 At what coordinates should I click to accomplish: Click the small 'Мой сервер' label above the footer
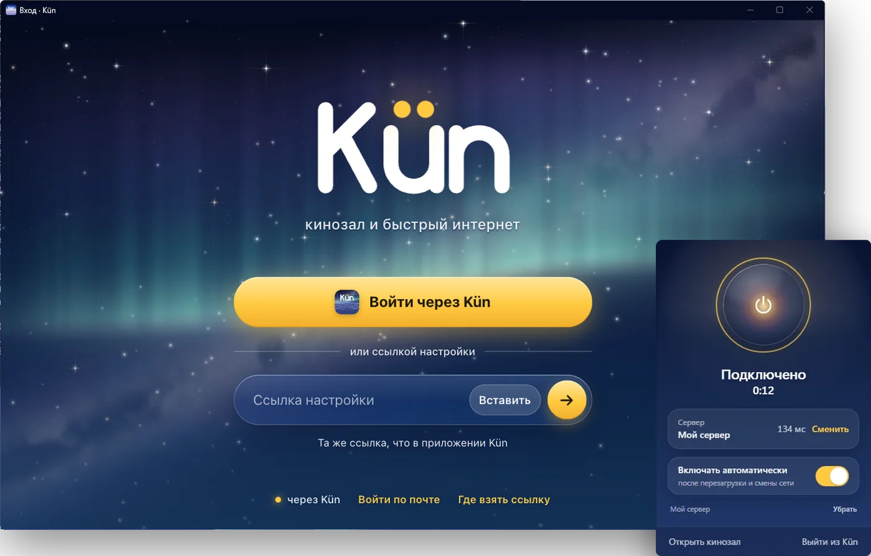point(690,509)
